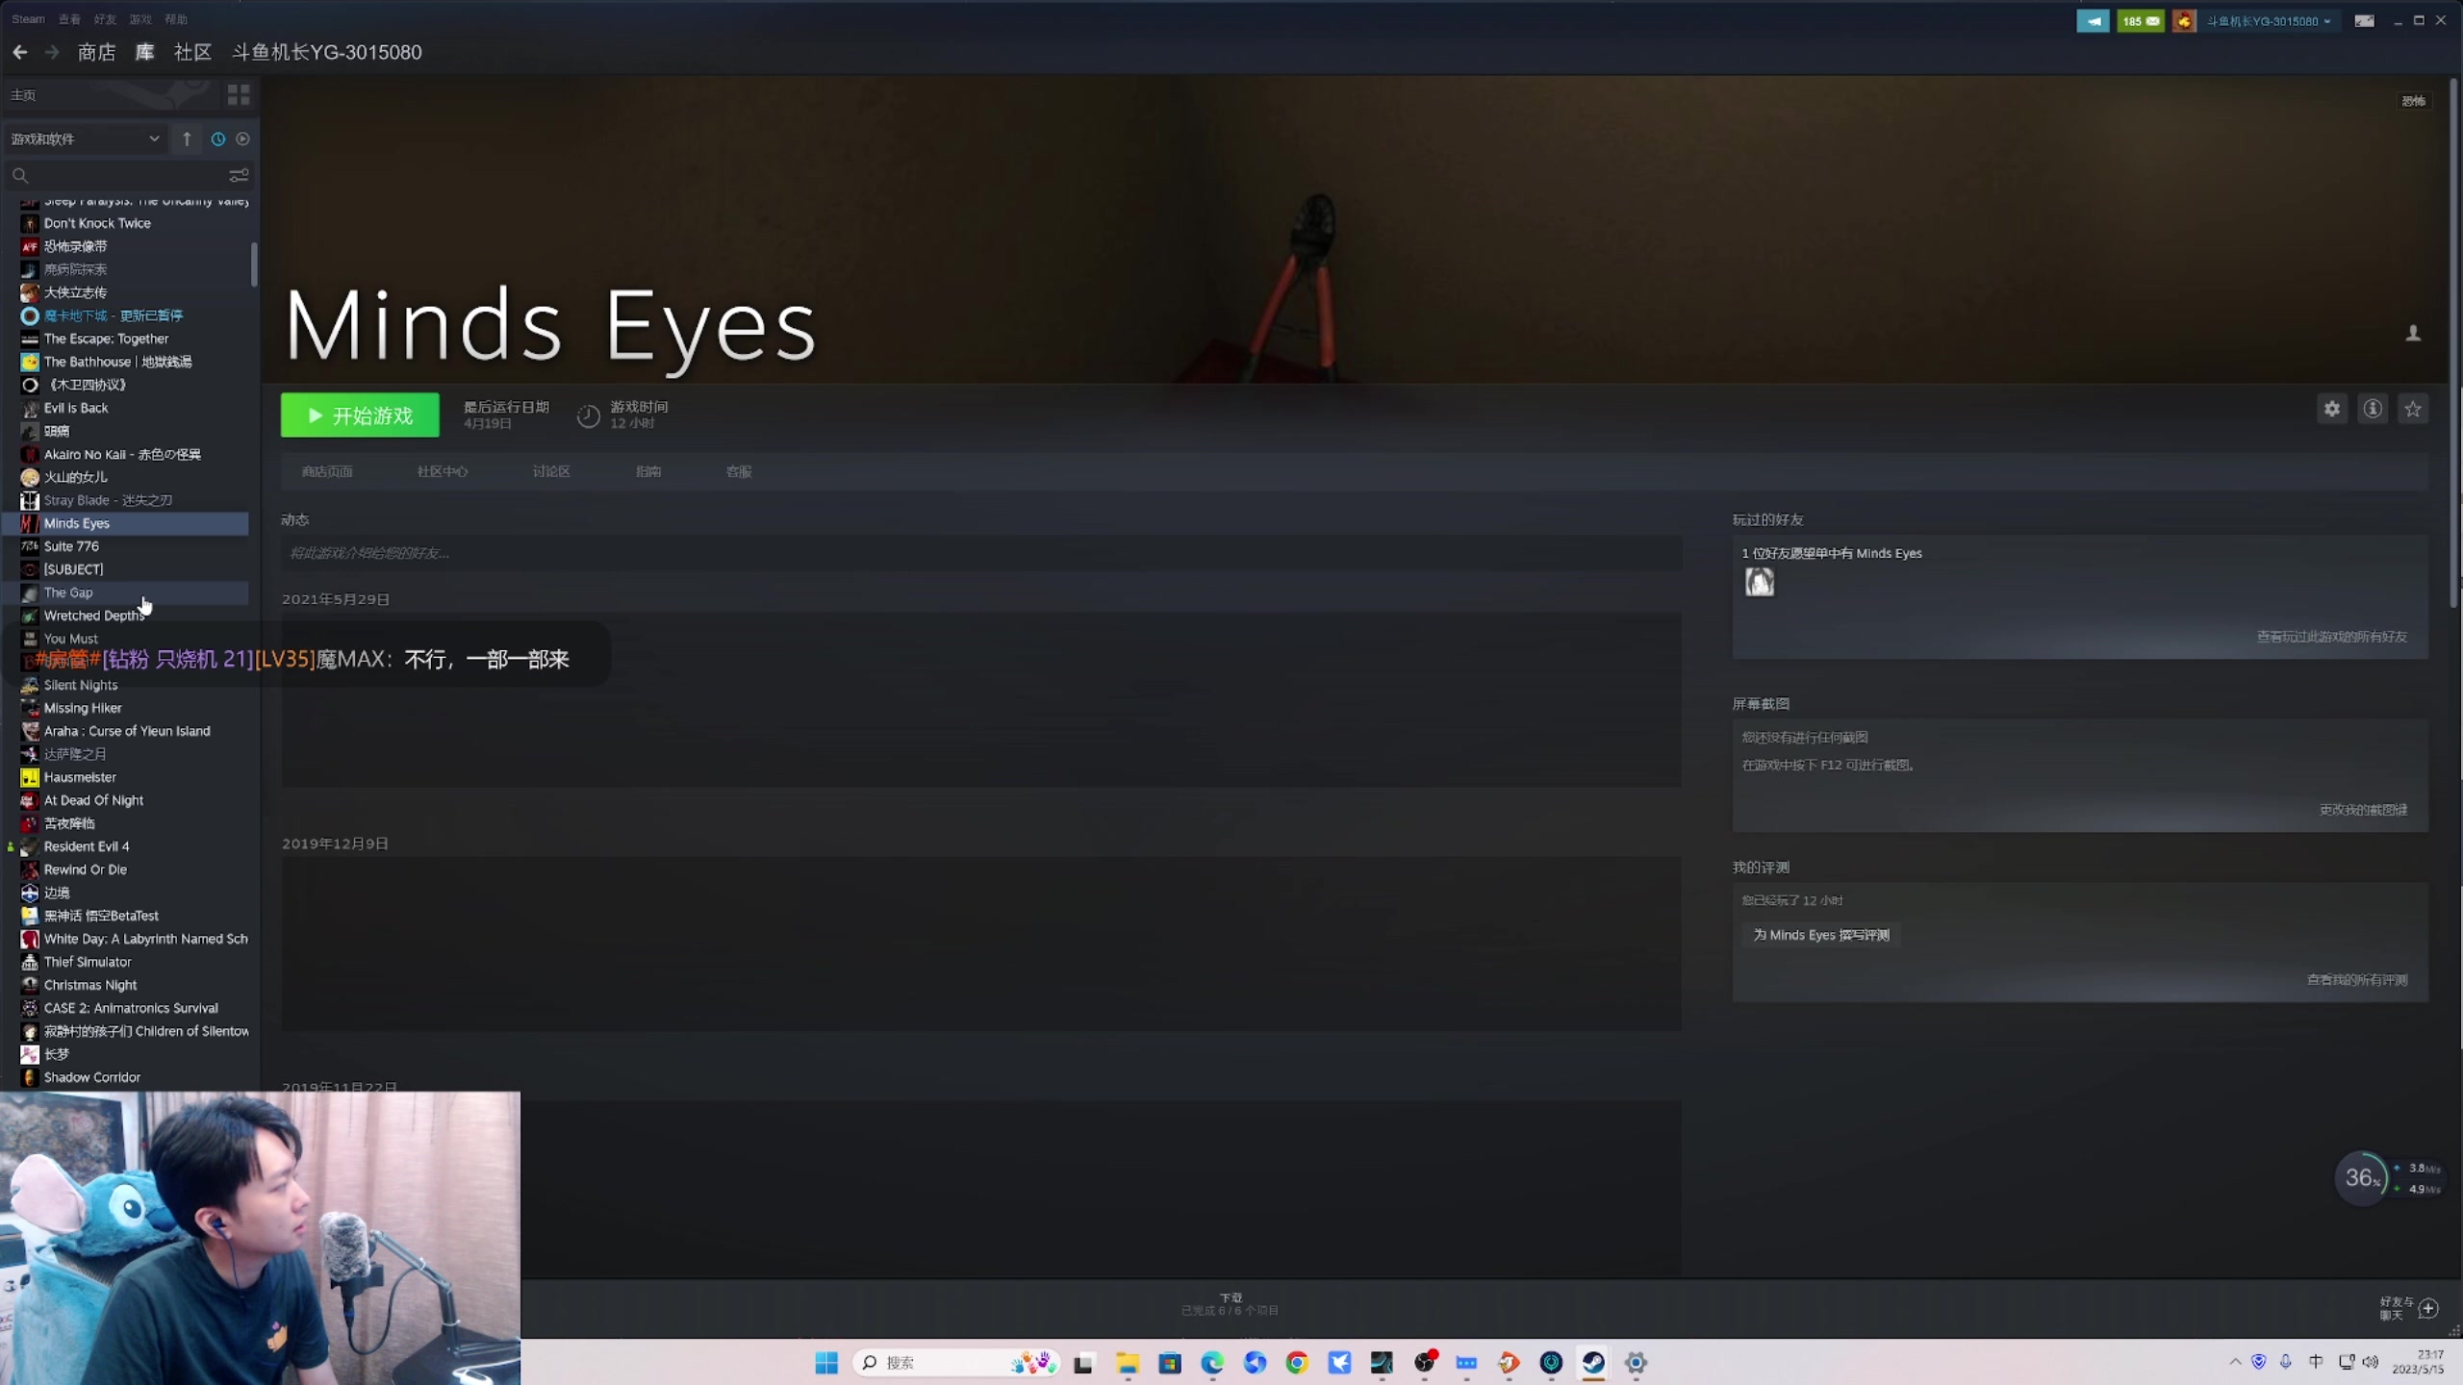Switch to the discussions tab

pyautogui.click(x=551, y=471)
